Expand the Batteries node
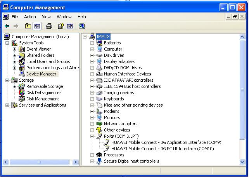This screenshot has height=177, width=249. (92, 43)
